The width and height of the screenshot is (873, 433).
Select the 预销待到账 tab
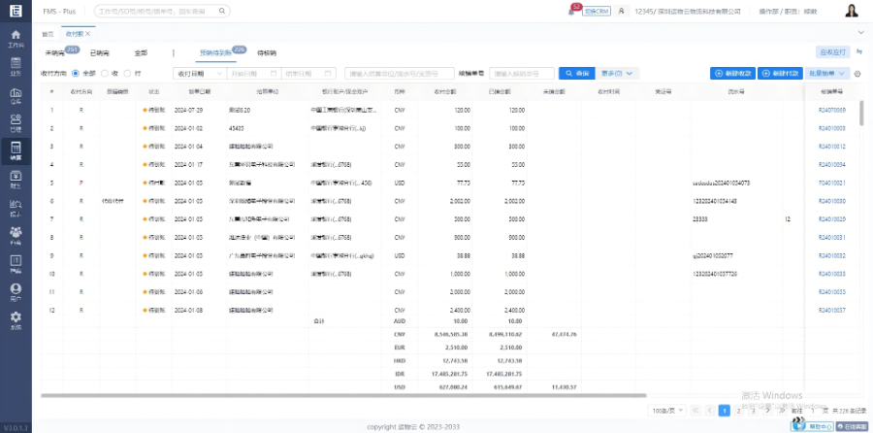point(216,53)
